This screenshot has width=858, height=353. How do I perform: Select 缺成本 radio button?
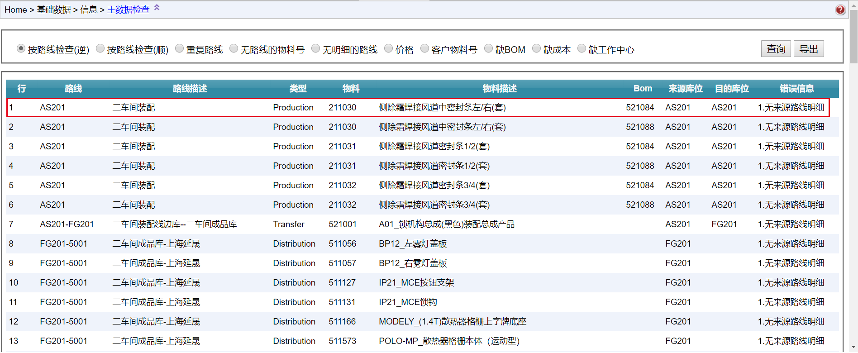[537, 48]
